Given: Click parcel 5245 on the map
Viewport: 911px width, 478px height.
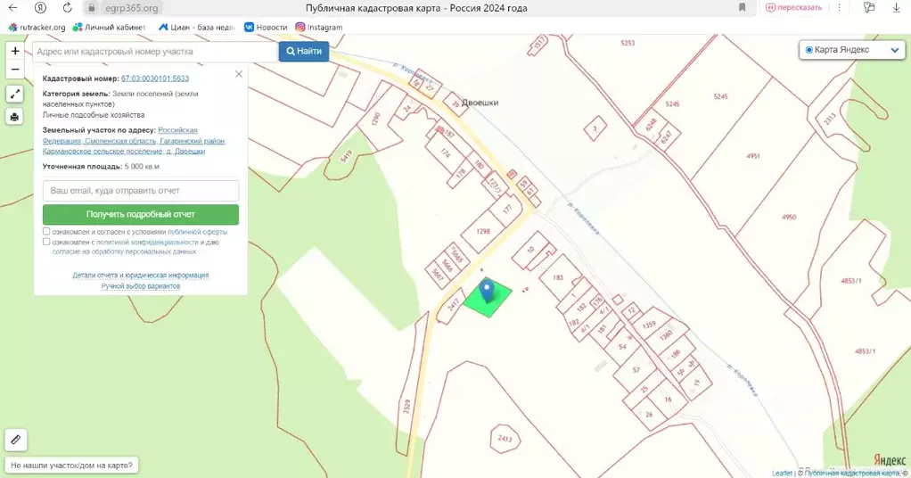Looking at the screenshot, I should coord(720,96).
